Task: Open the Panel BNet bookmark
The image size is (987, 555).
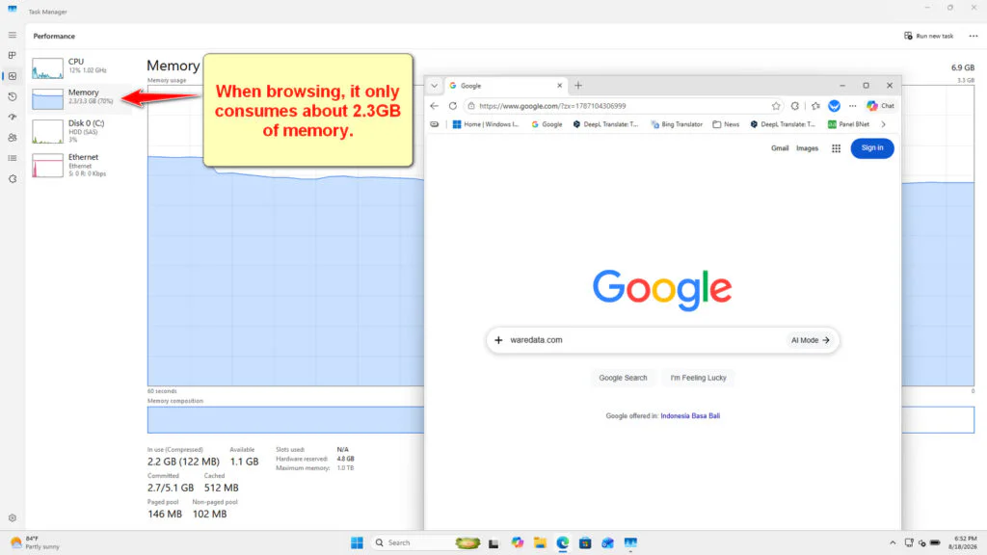Action: pos(848,124)
